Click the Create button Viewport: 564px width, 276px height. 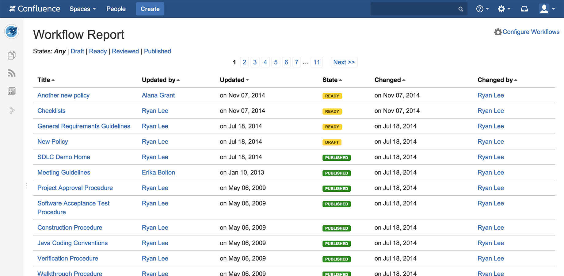pos(150,9)
